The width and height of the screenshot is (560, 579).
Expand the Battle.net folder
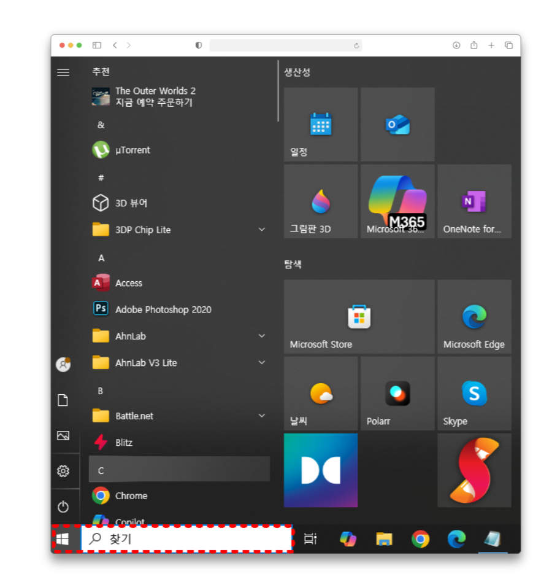pos(261,416)
